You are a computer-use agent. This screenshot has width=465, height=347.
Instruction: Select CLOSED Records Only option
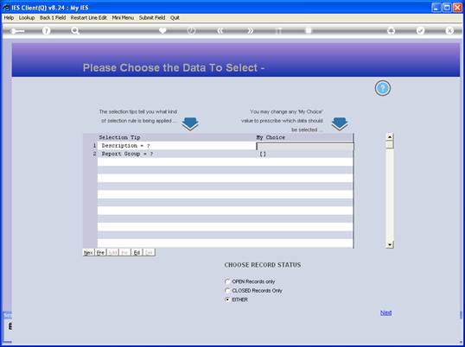click(228, 291)
